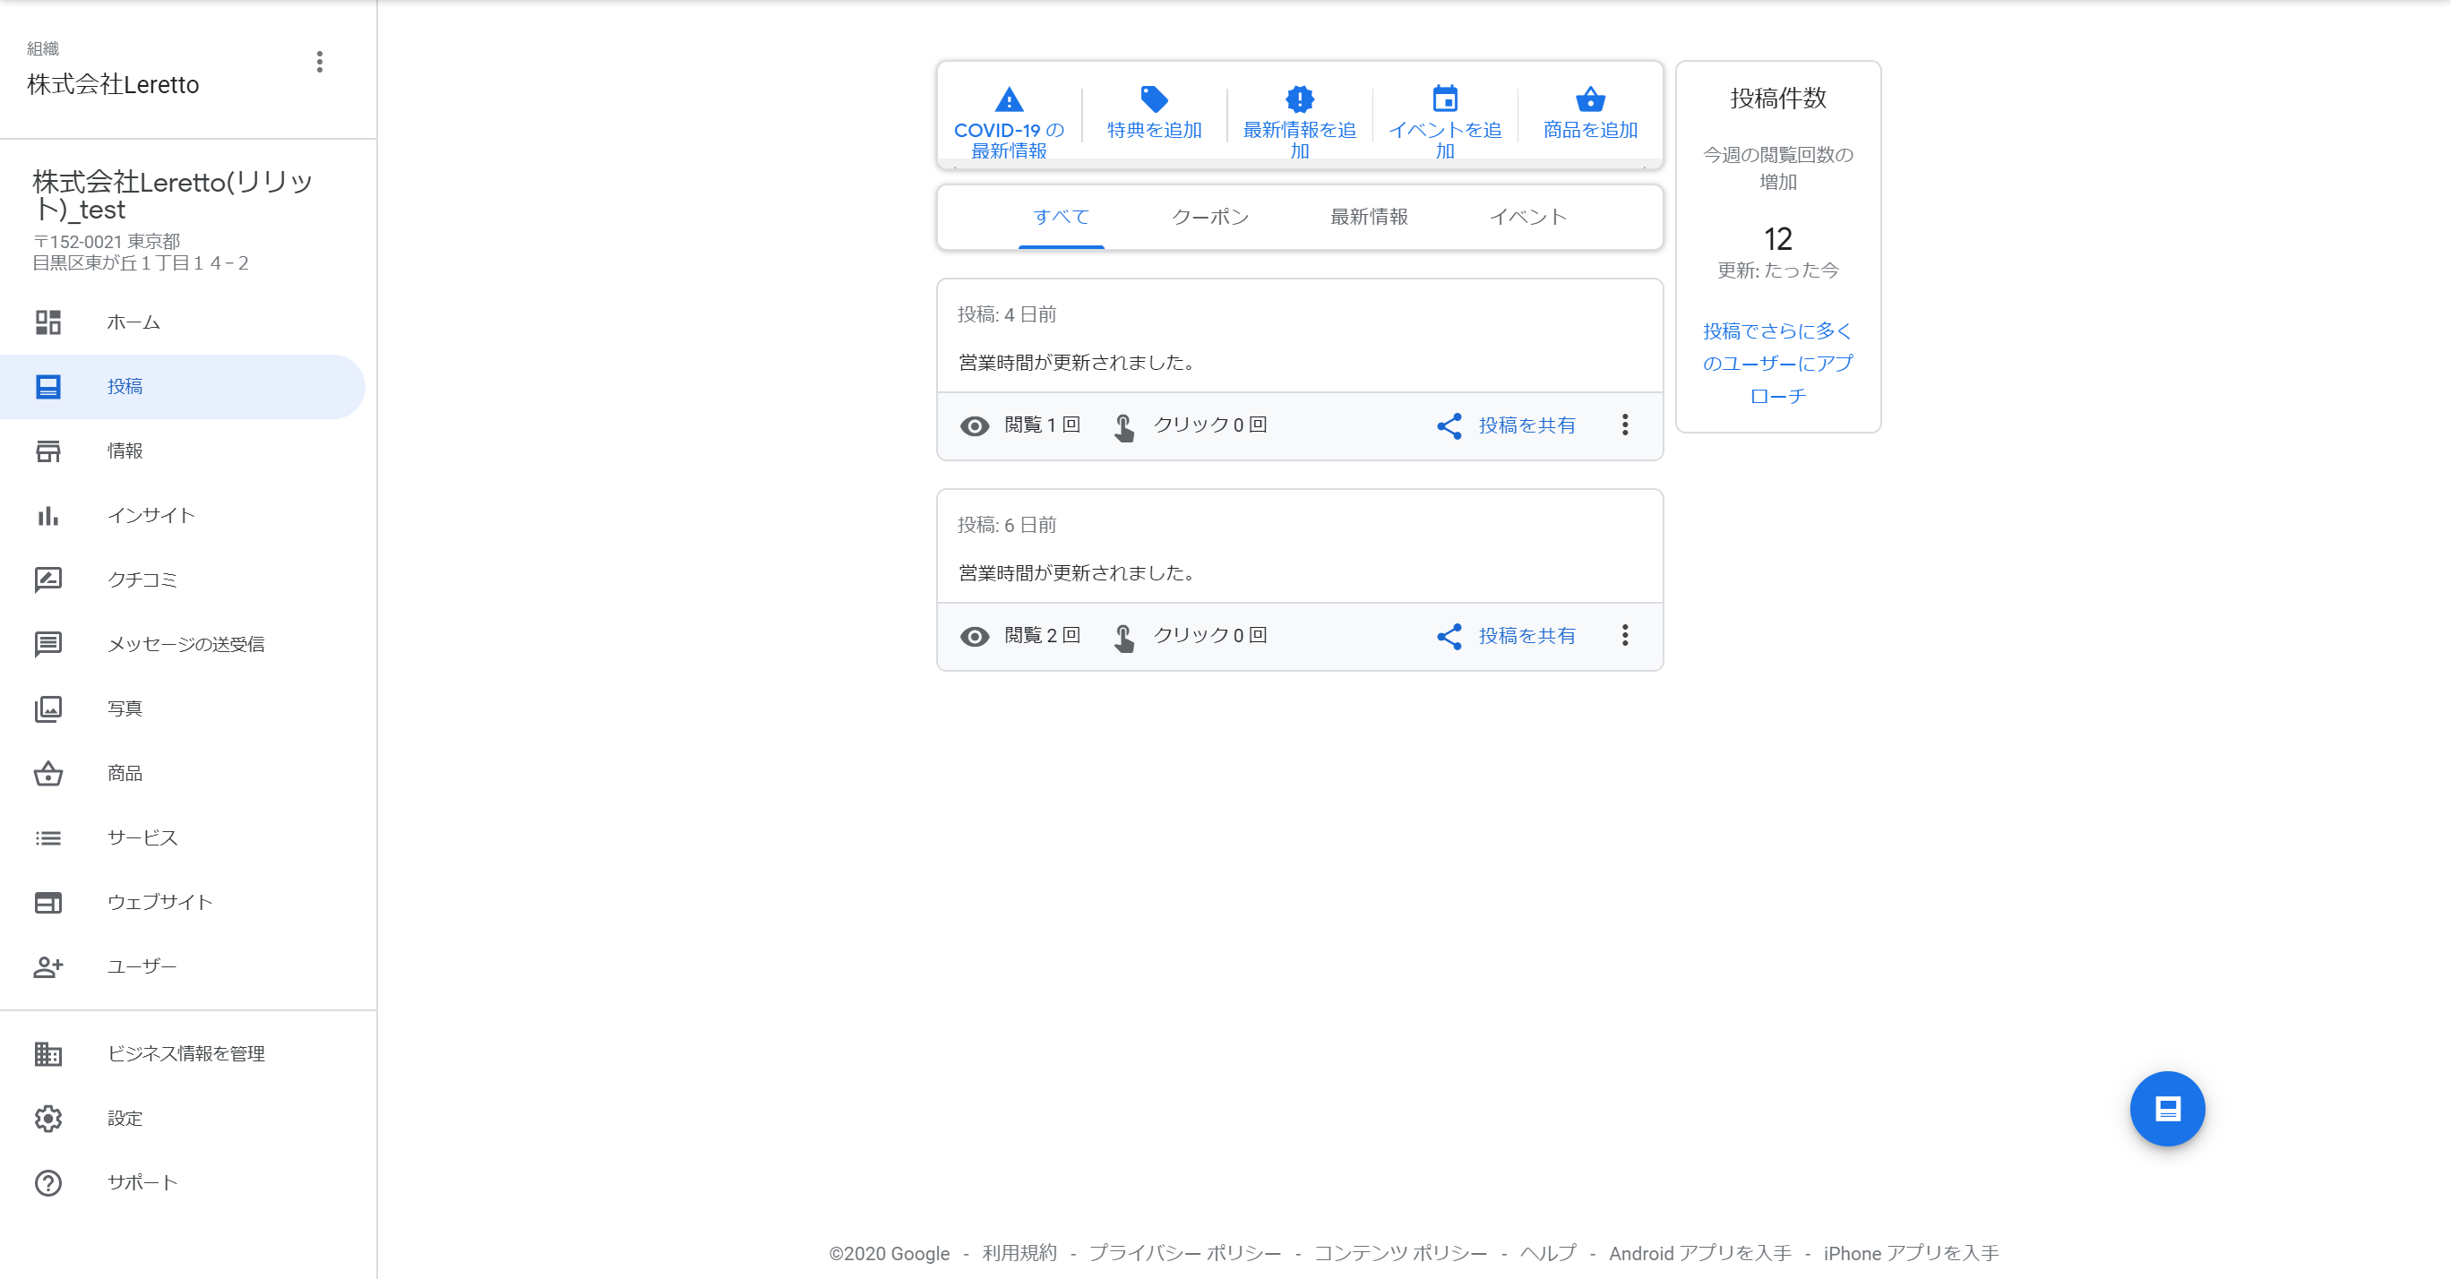
Task: Click the 最新情報を追加 badge icon
Action: tap(1300, 99)
